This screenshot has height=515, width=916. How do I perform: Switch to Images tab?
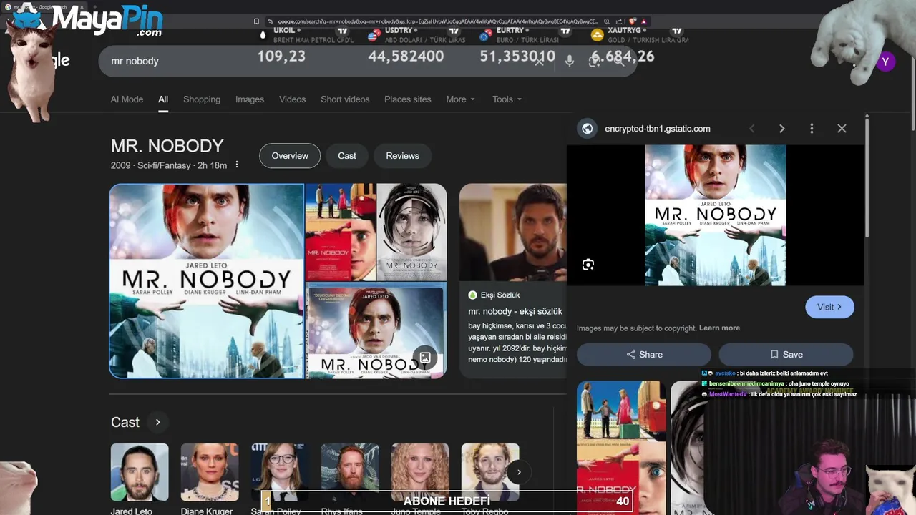(250, 99)
